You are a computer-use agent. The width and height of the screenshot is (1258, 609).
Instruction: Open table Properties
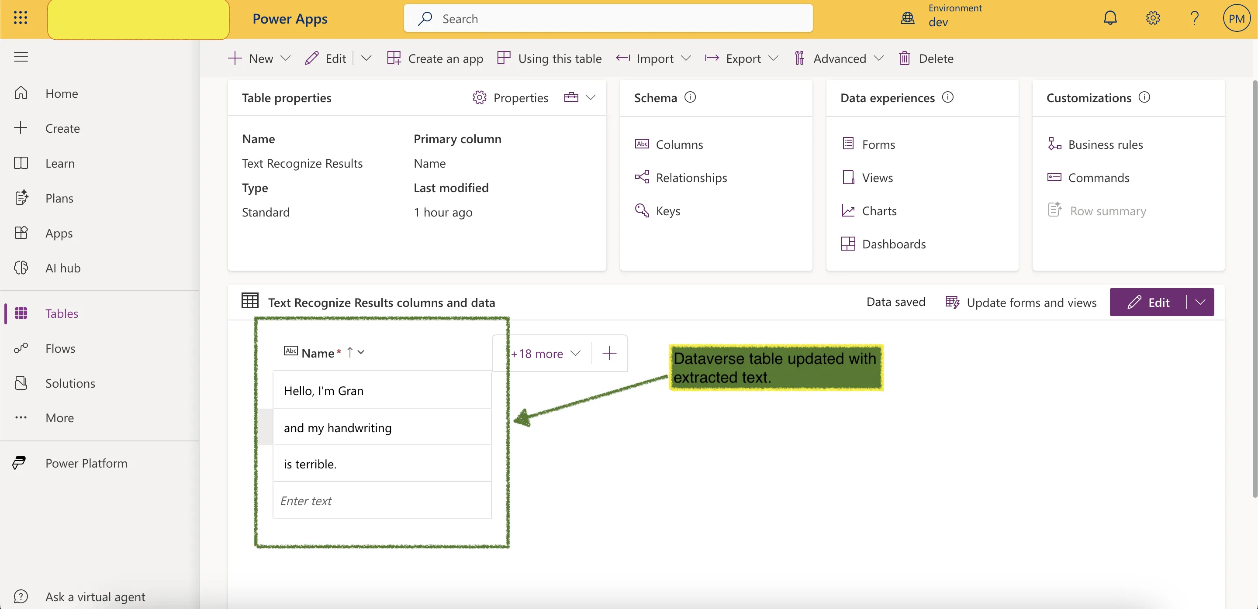pos(510,98)
